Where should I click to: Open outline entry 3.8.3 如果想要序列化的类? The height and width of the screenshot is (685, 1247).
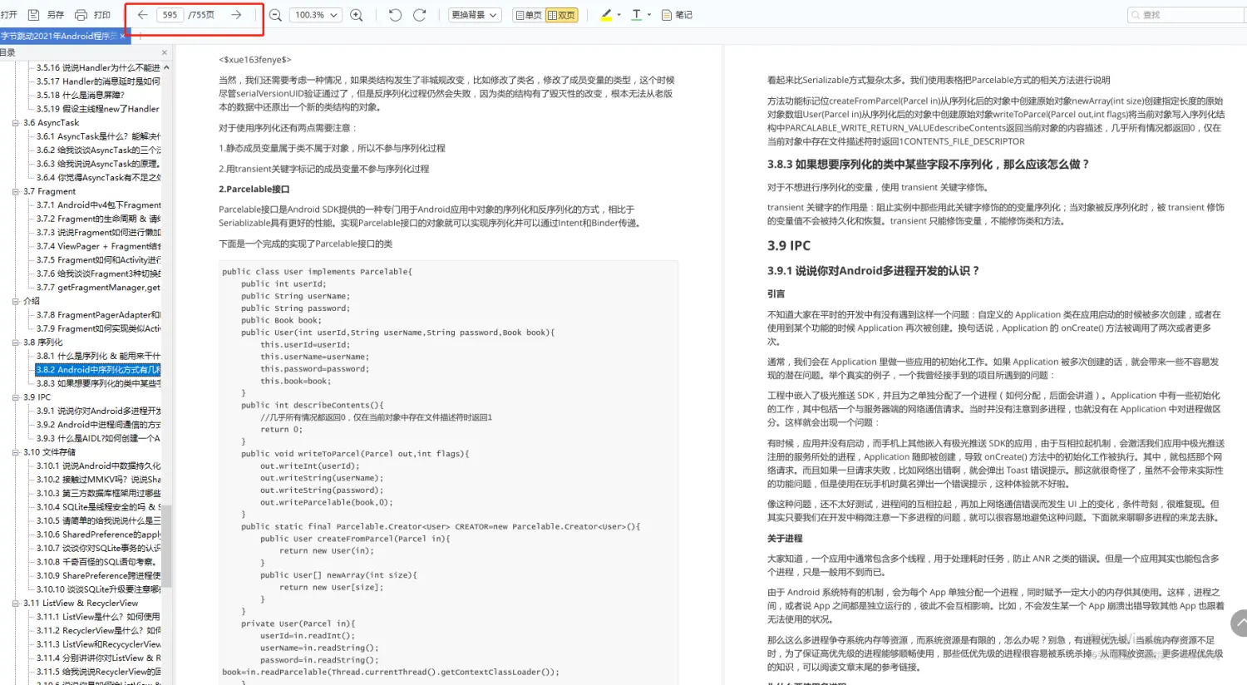[x=98, y=383]
